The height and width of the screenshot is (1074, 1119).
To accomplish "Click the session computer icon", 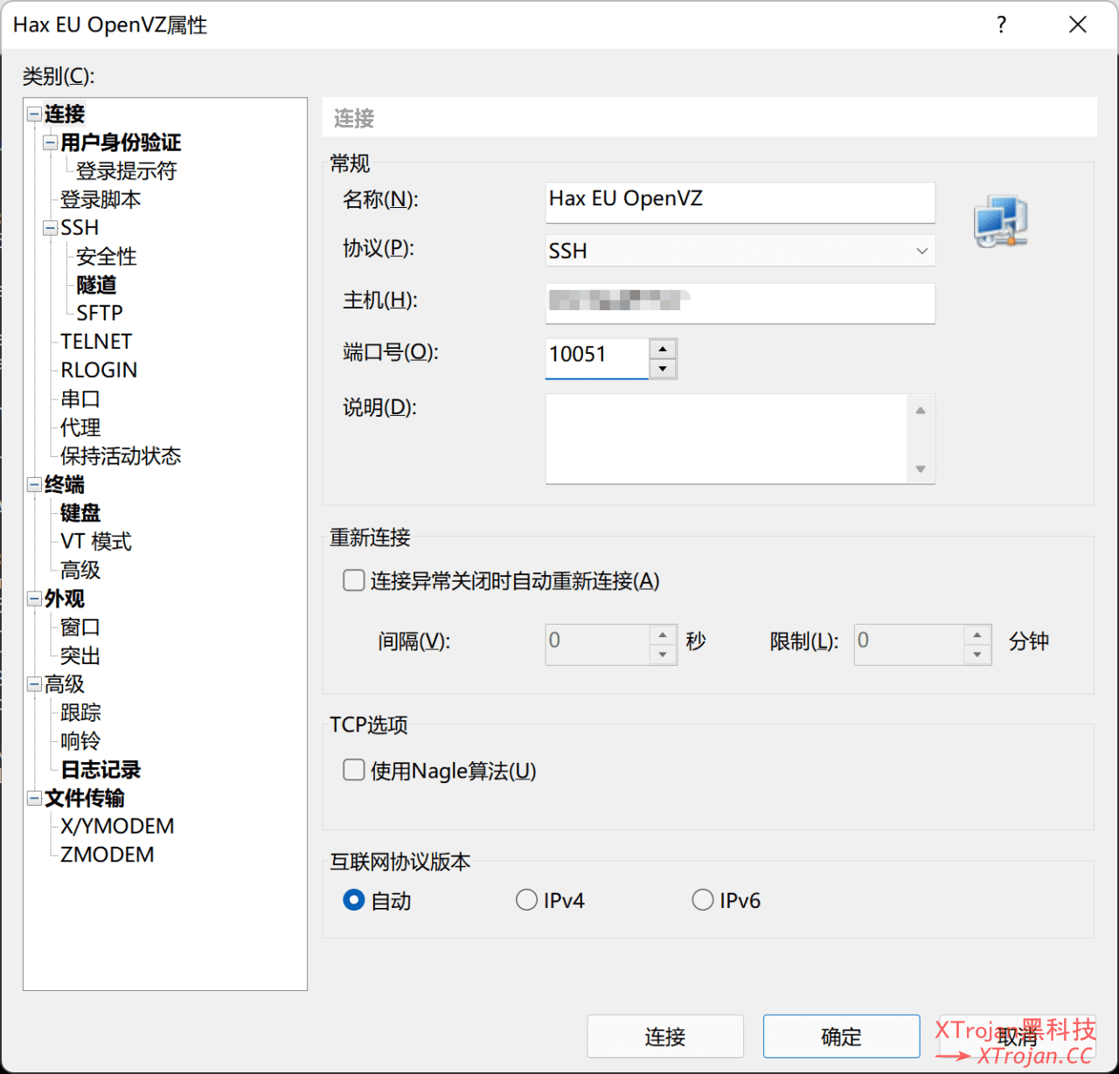I will coord(999,221).
